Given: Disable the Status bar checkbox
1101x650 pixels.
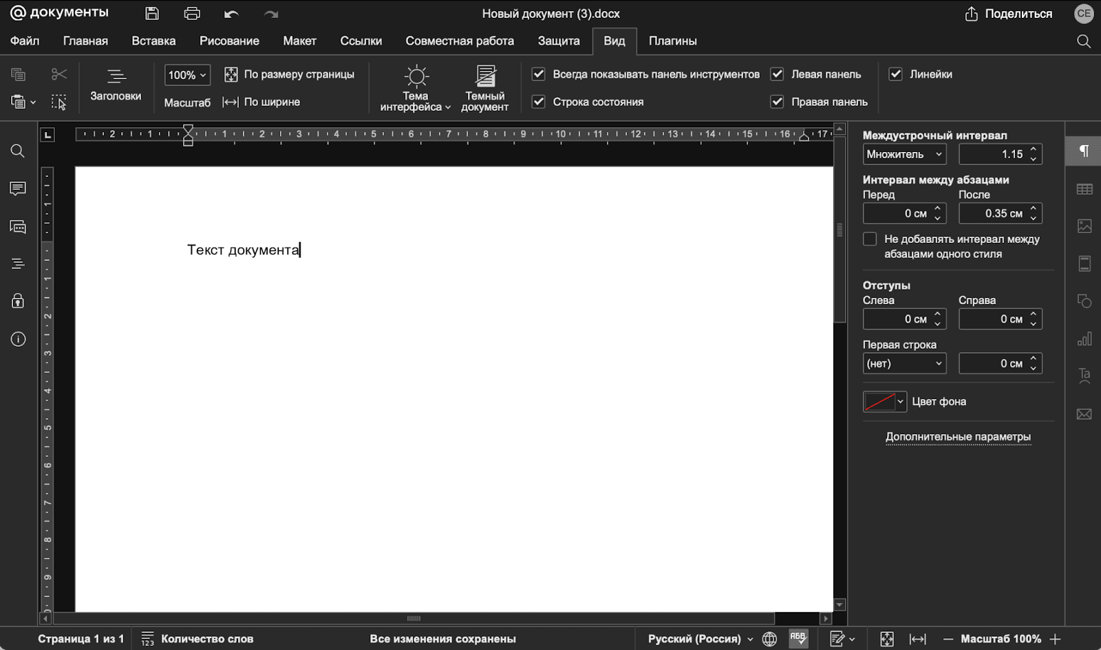Looking at the screenshot, I should click(539, 102).
